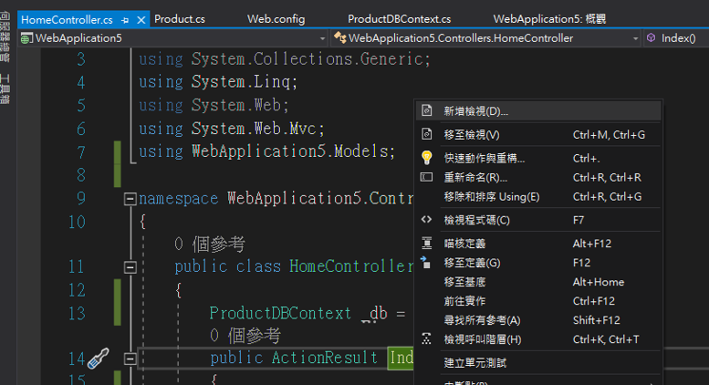Click the rename icon beside 重新命名
Image resolution: width=709 pixels, height=385 pixels.
426,177
